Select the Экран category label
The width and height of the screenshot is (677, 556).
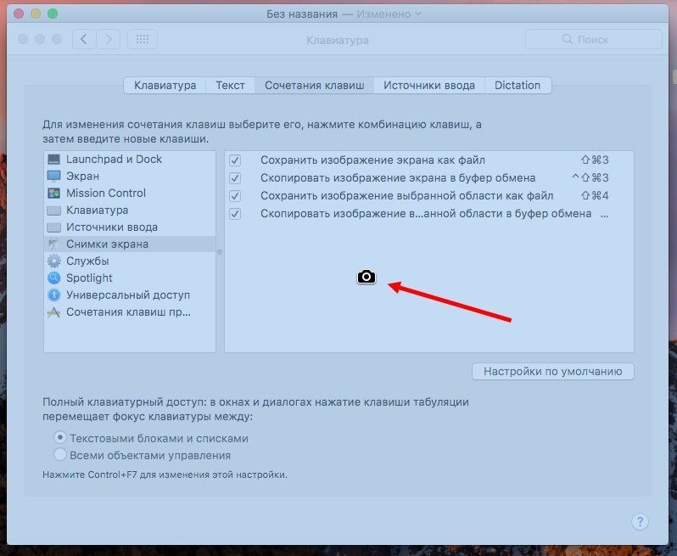pyautogui.click(x=82, y=177)
